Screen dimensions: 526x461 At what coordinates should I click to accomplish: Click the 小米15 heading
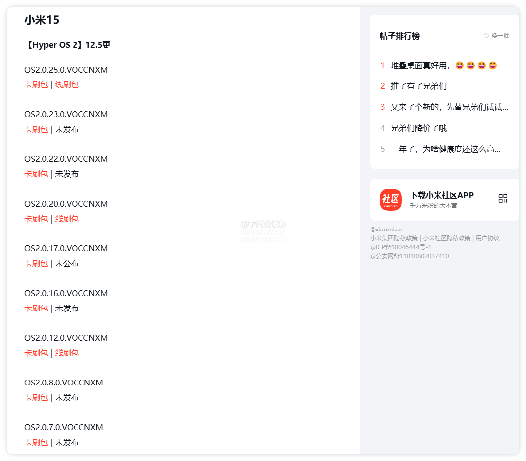[42, 20]
